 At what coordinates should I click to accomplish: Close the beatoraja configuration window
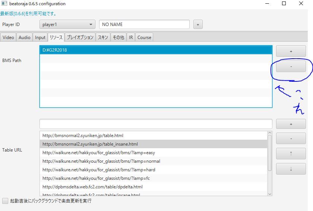pos(301,4)
